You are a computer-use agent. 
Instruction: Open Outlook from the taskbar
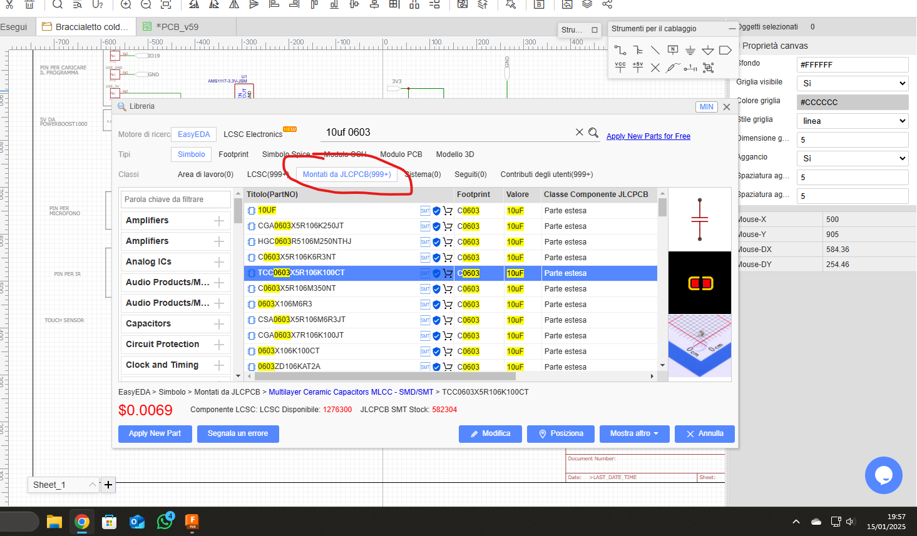click(x=137, y=522)
